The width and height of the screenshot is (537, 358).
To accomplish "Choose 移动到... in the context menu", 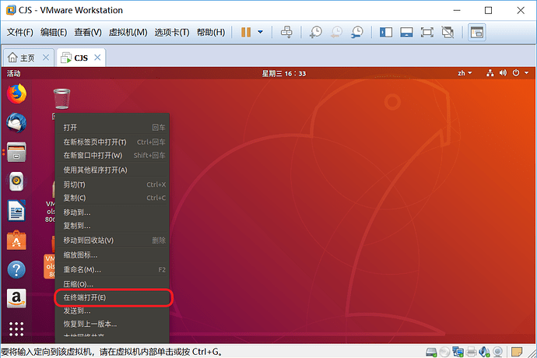I will click(x=112, y=212).
